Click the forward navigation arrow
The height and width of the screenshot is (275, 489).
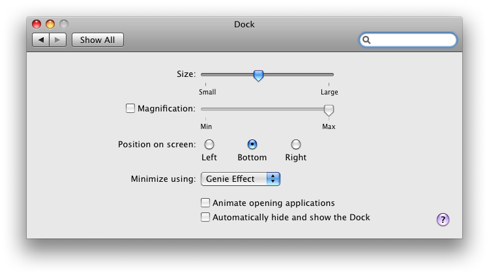click(x=57, y=40)
